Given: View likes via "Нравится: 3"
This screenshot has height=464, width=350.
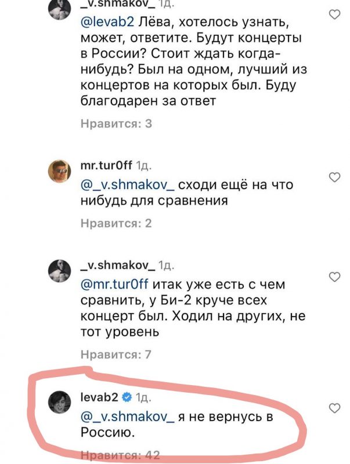Looking at the screenshot, I should click(116, 124).
